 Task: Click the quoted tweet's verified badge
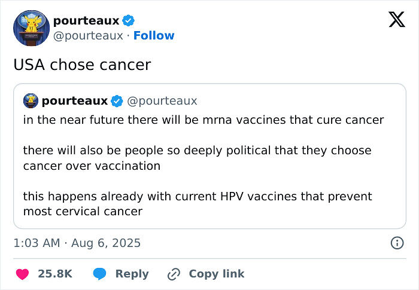(x=117, y=100)
